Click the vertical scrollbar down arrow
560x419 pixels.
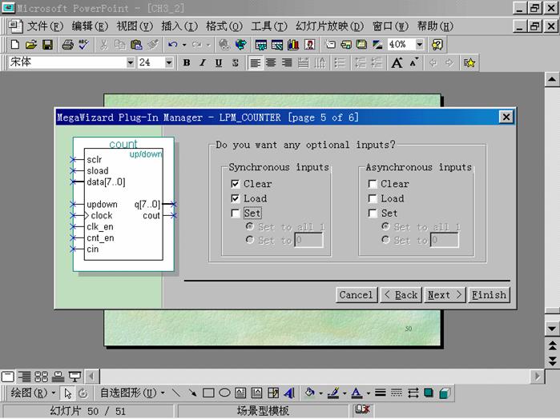pos(552,329)
